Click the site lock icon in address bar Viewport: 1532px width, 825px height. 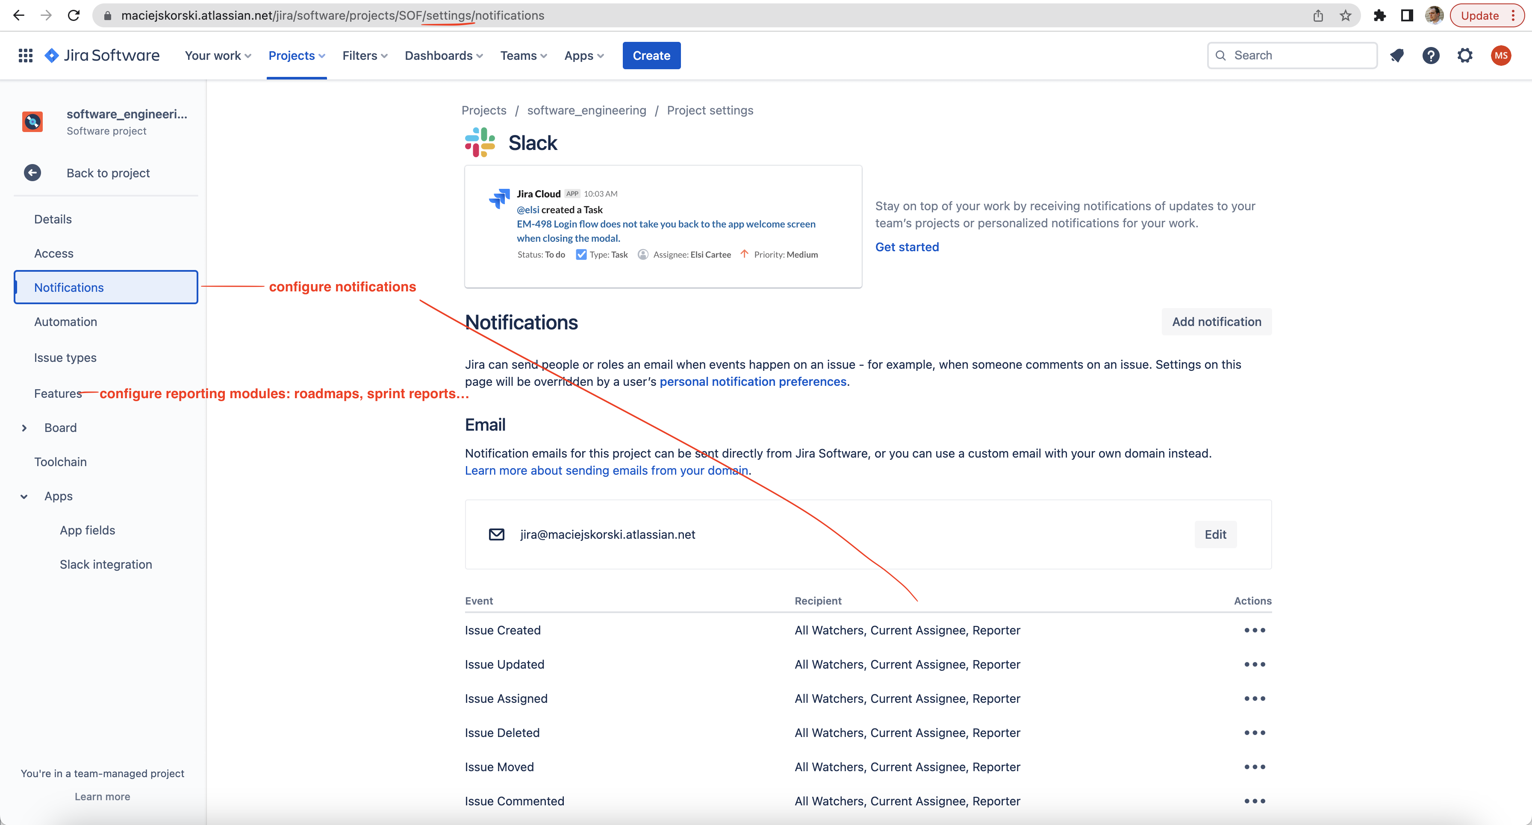click(108, 15)
